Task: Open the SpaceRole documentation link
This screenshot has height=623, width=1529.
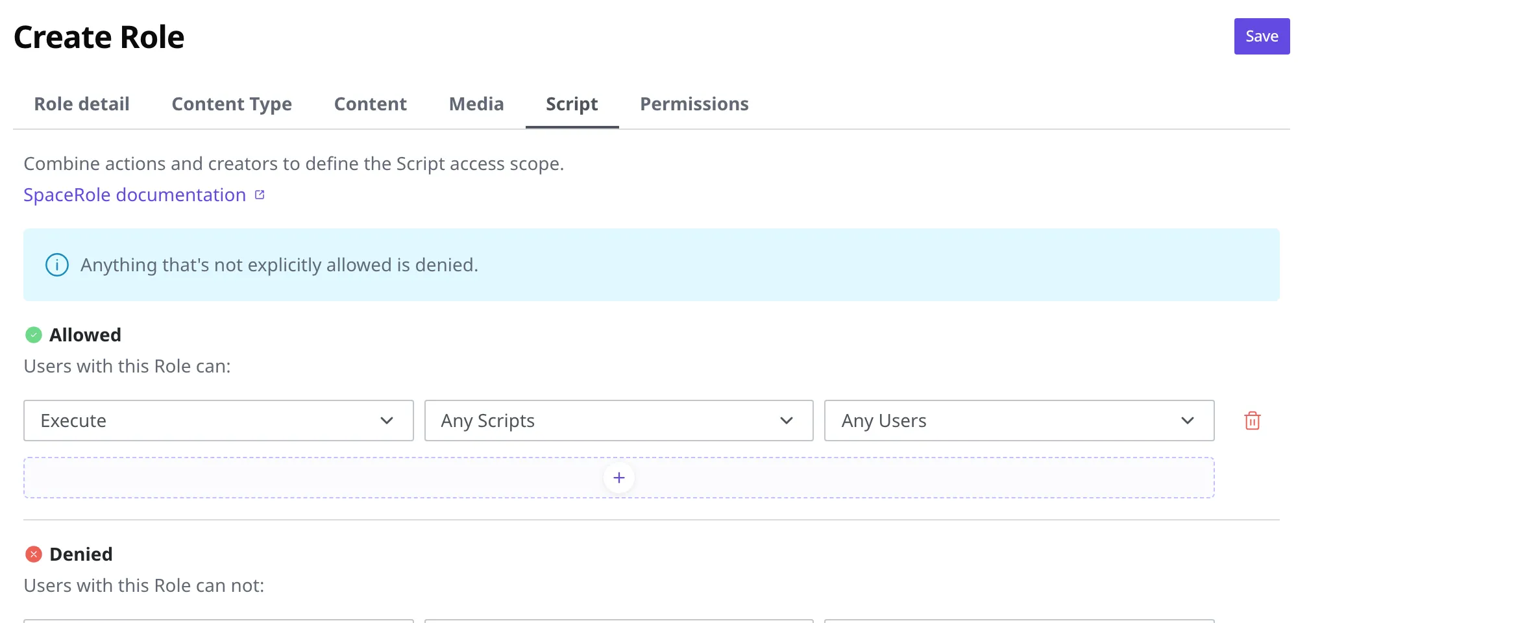Action: click(x=135, y=195)
